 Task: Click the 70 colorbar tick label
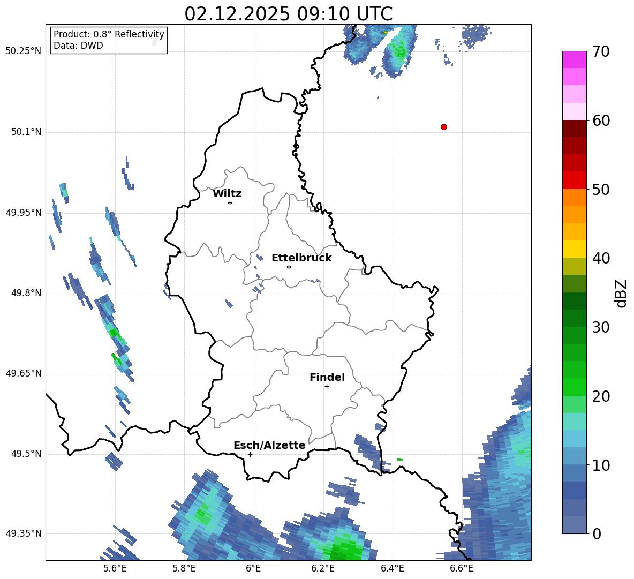click(601, 51)
